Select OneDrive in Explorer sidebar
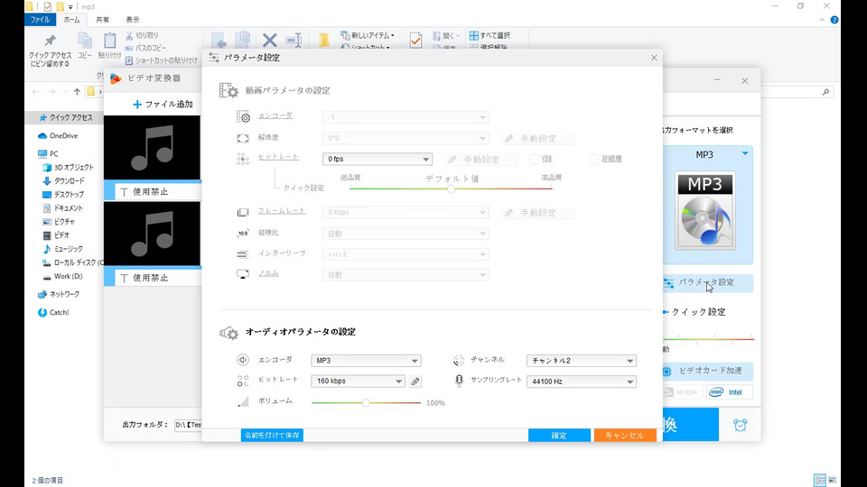867x487 pixels. pos(58,136)
